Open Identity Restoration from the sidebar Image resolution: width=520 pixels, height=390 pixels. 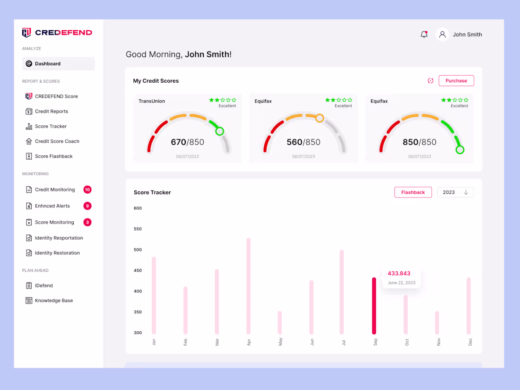tap(57, 252)
